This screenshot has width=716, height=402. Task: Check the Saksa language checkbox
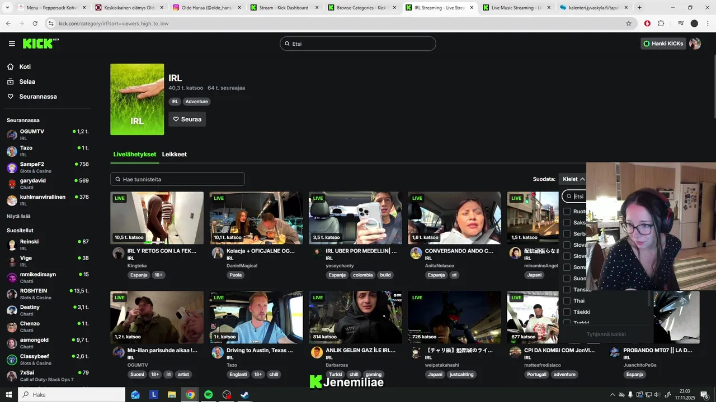tap(567, 223)
